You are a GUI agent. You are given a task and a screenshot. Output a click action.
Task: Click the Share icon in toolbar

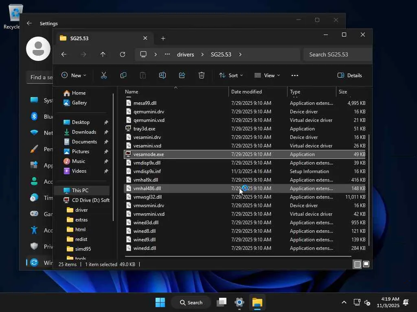click(x=182, y=75)
